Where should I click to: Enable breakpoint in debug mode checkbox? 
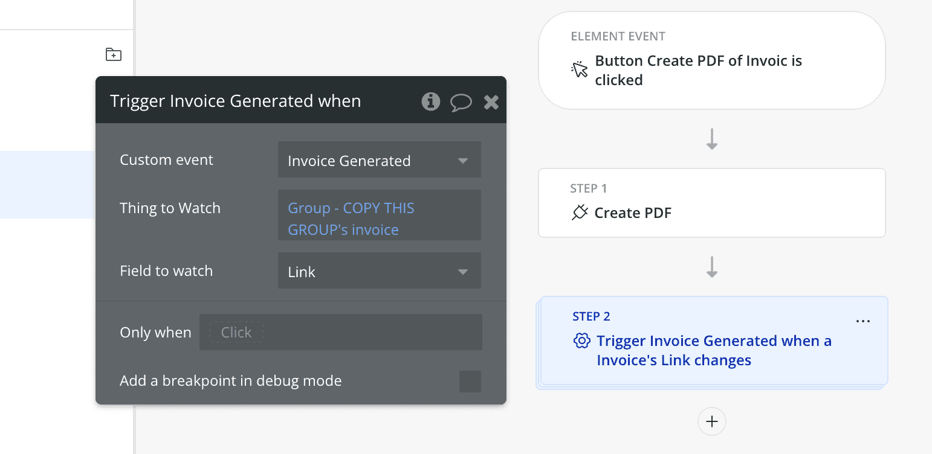[470, 382]
